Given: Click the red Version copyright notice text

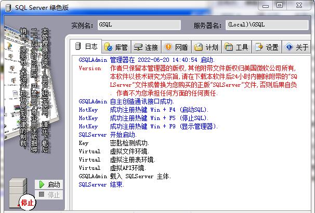Looking at the screenshot, I should click(x=203, y=81).
